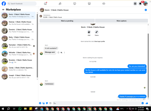Screen dimensions: 151x111
Task: Open Sticky Notes from the taskbar
Action: 31,109
